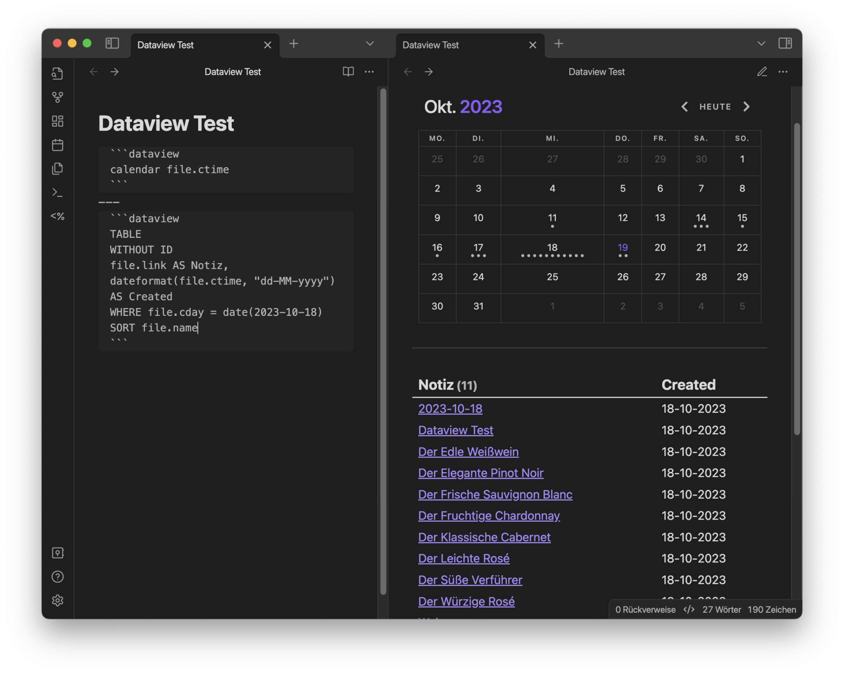
Task: Open Templater via the <% ribbon icon
Action: coord(58,216)
